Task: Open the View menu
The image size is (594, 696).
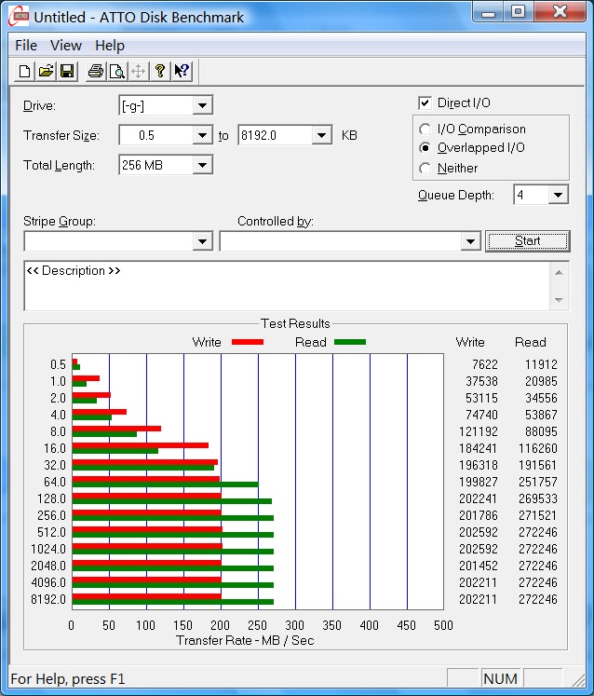Action: coord(66,46)
